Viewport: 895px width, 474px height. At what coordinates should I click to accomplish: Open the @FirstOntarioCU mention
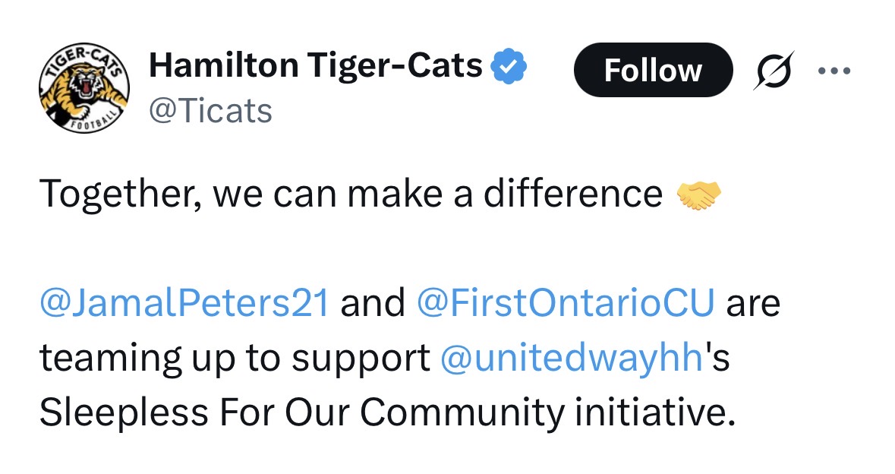(x=566, y=304)
